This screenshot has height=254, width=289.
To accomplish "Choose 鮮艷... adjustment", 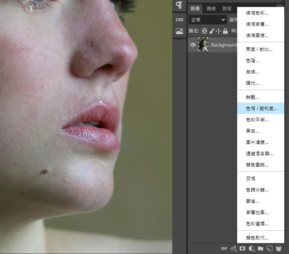I will coord(260,97).
